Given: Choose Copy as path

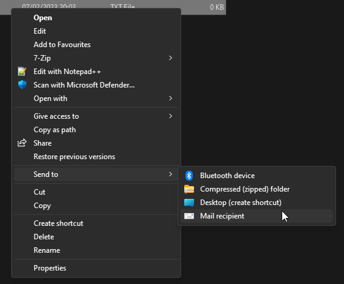Looking at the screenshot, I should pyautogui.click(x=96, y=130).
